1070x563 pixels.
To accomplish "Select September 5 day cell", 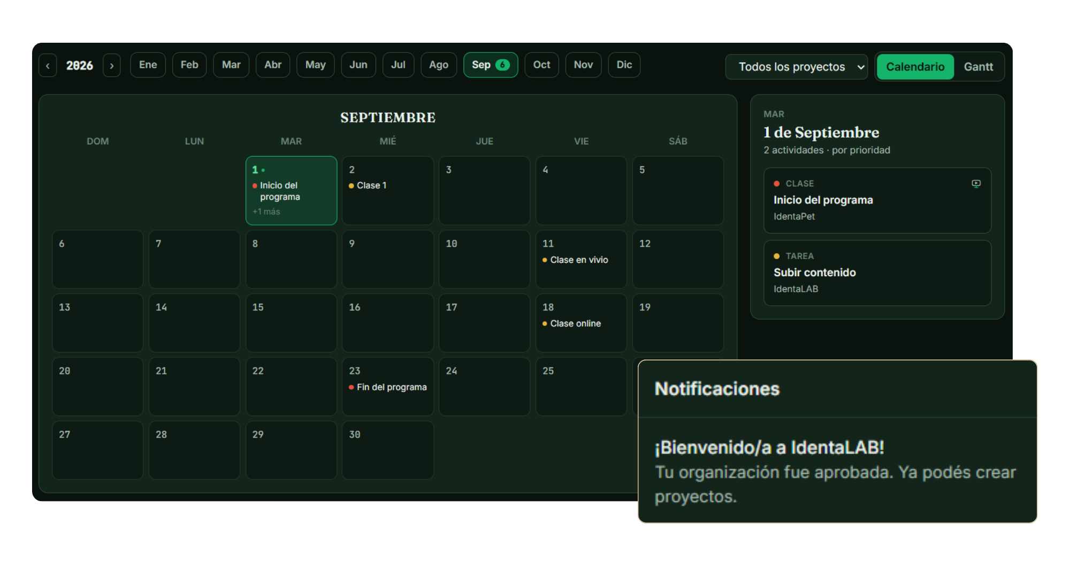I will pyautogui.click(x=678, y=191).
